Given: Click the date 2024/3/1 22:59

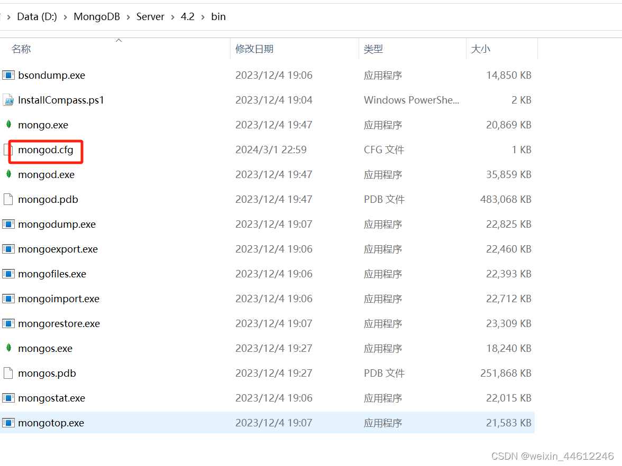Looking at the screenshot, I should coord(271,150).
